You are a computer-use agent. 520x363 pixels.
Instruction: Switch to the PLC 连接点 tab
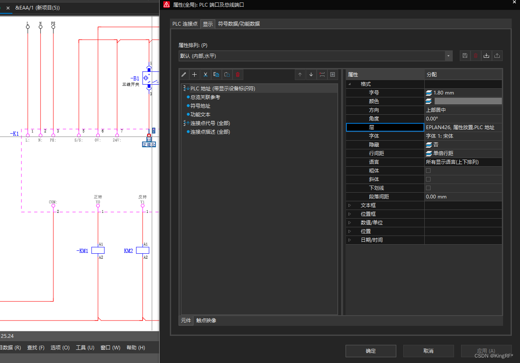coord(185,24)
